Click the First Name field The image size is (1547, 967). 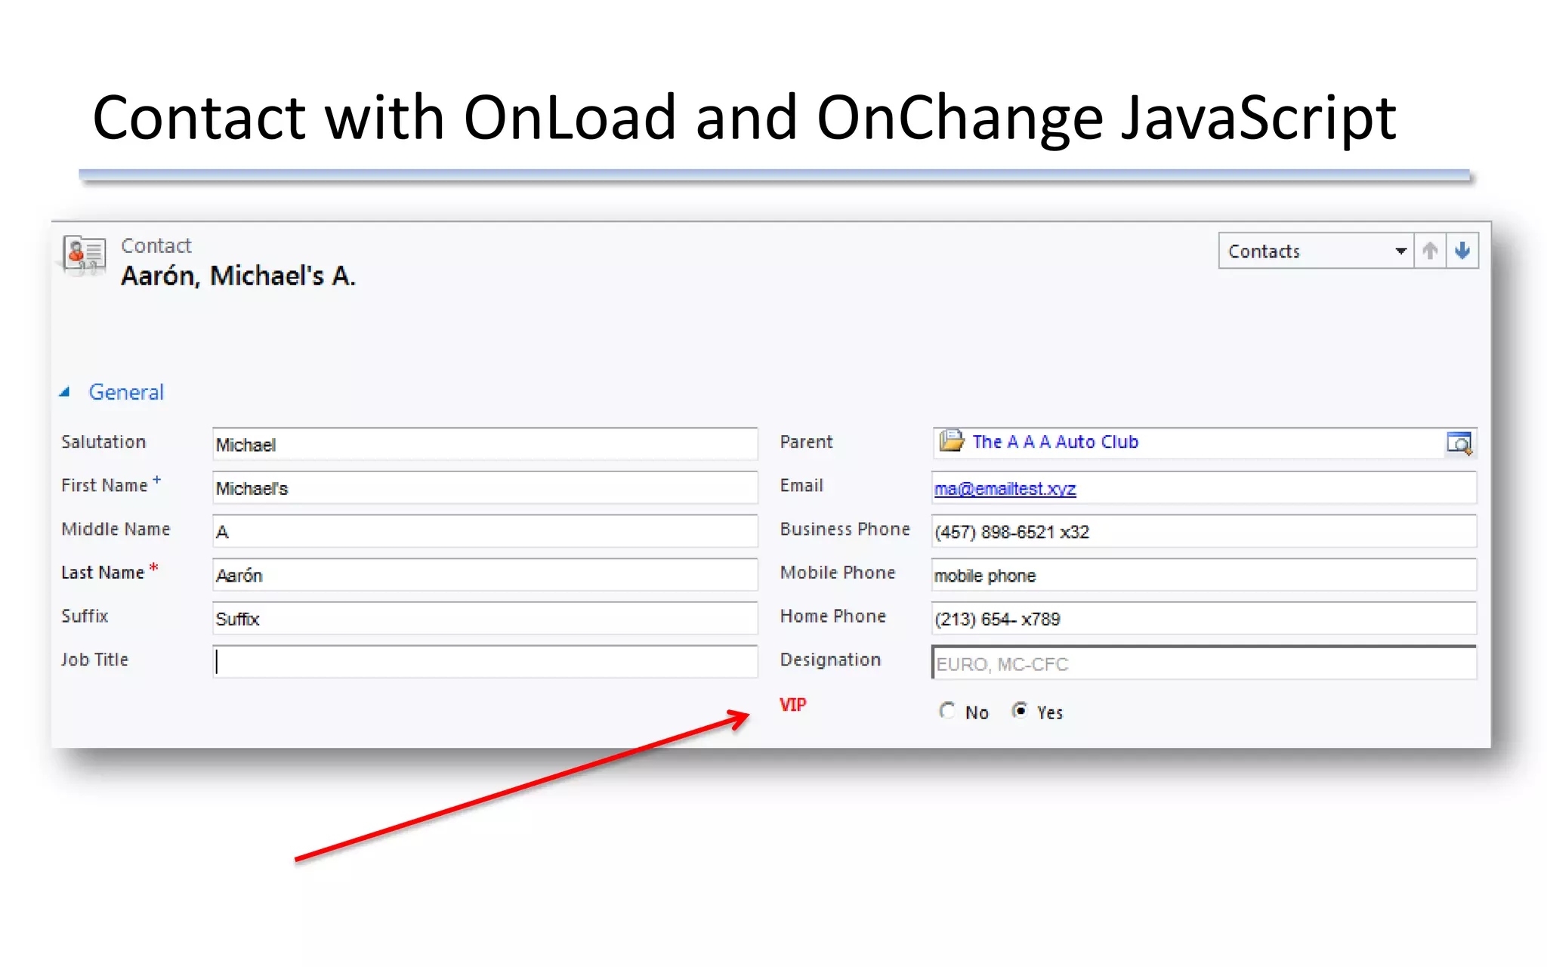click(x=484, y=488)
